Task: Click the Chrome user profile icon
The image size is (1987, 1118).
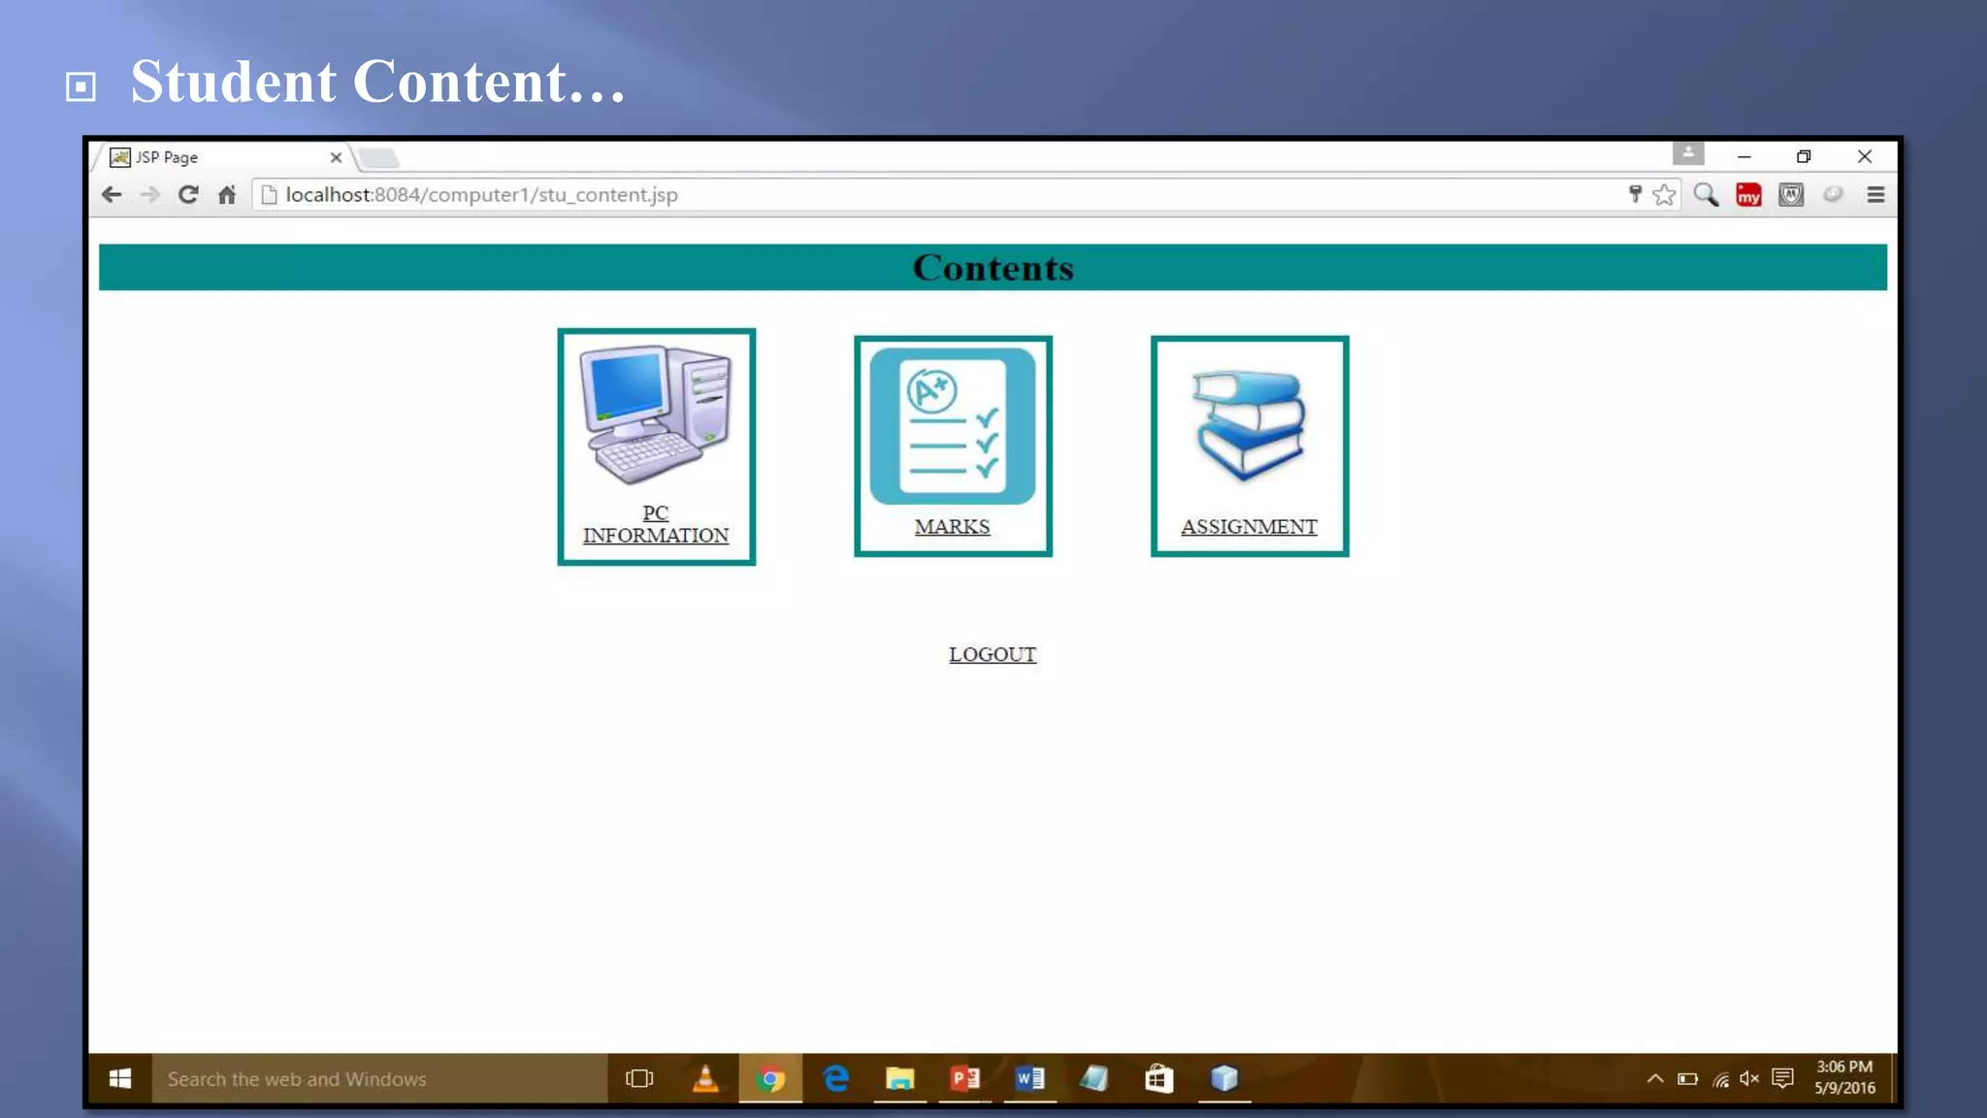Action: coord(1688,153)
